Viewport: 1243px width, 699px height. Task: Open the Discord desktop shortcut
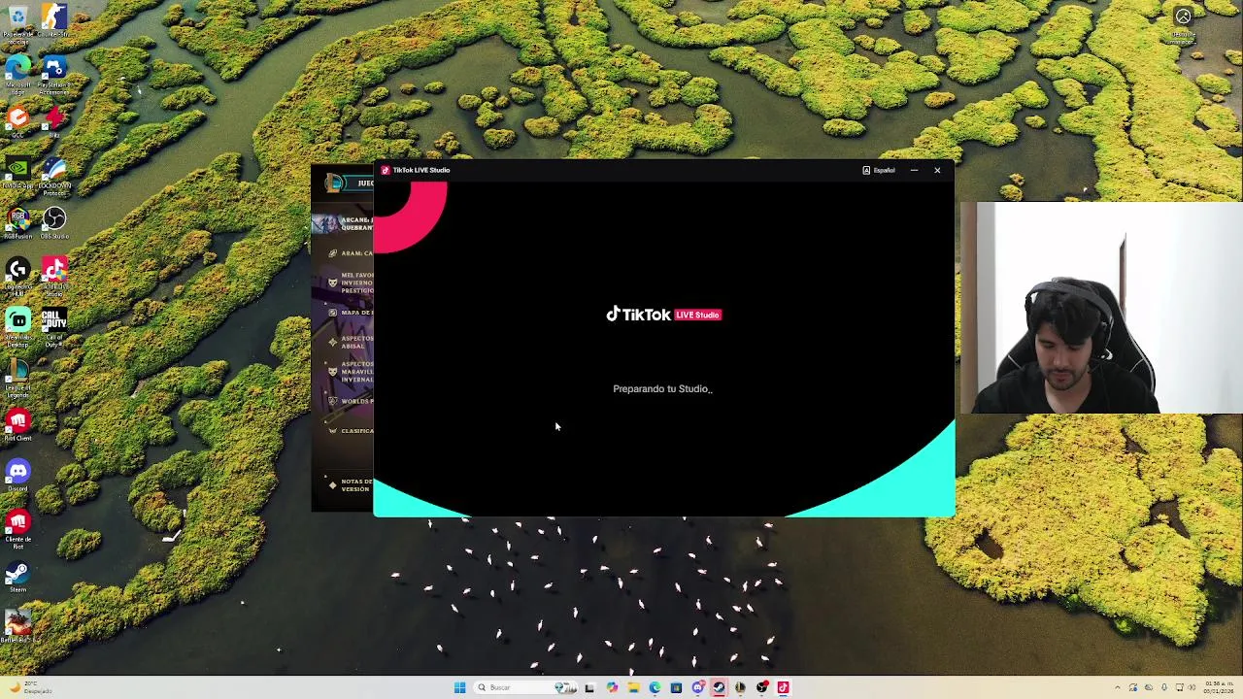click(x=18, y=476)
